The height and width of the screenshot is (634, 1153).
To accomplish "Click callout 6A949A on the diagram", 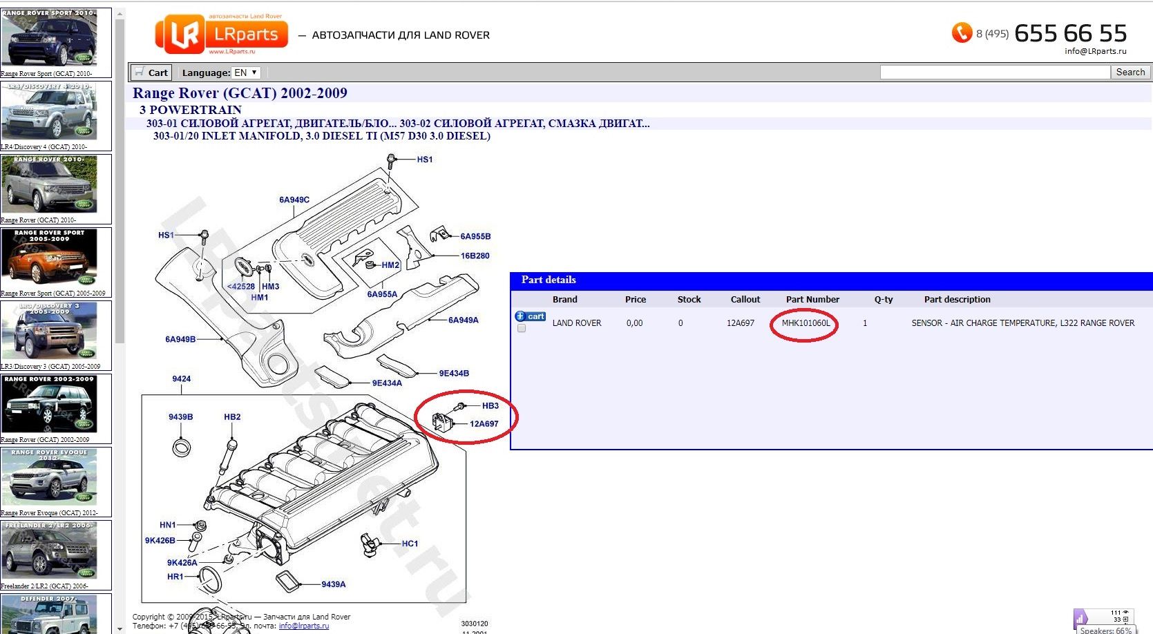I will (x=464, y=320).
